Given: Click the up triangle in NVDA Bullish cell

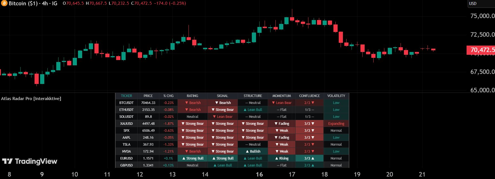Looking at the screenshot, I should coord(247,151).
